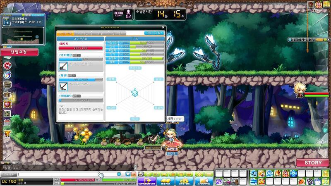The image size is (331, 186).
Task: Use the orange diamond emblem skill slot
Action: pos(285,173)
